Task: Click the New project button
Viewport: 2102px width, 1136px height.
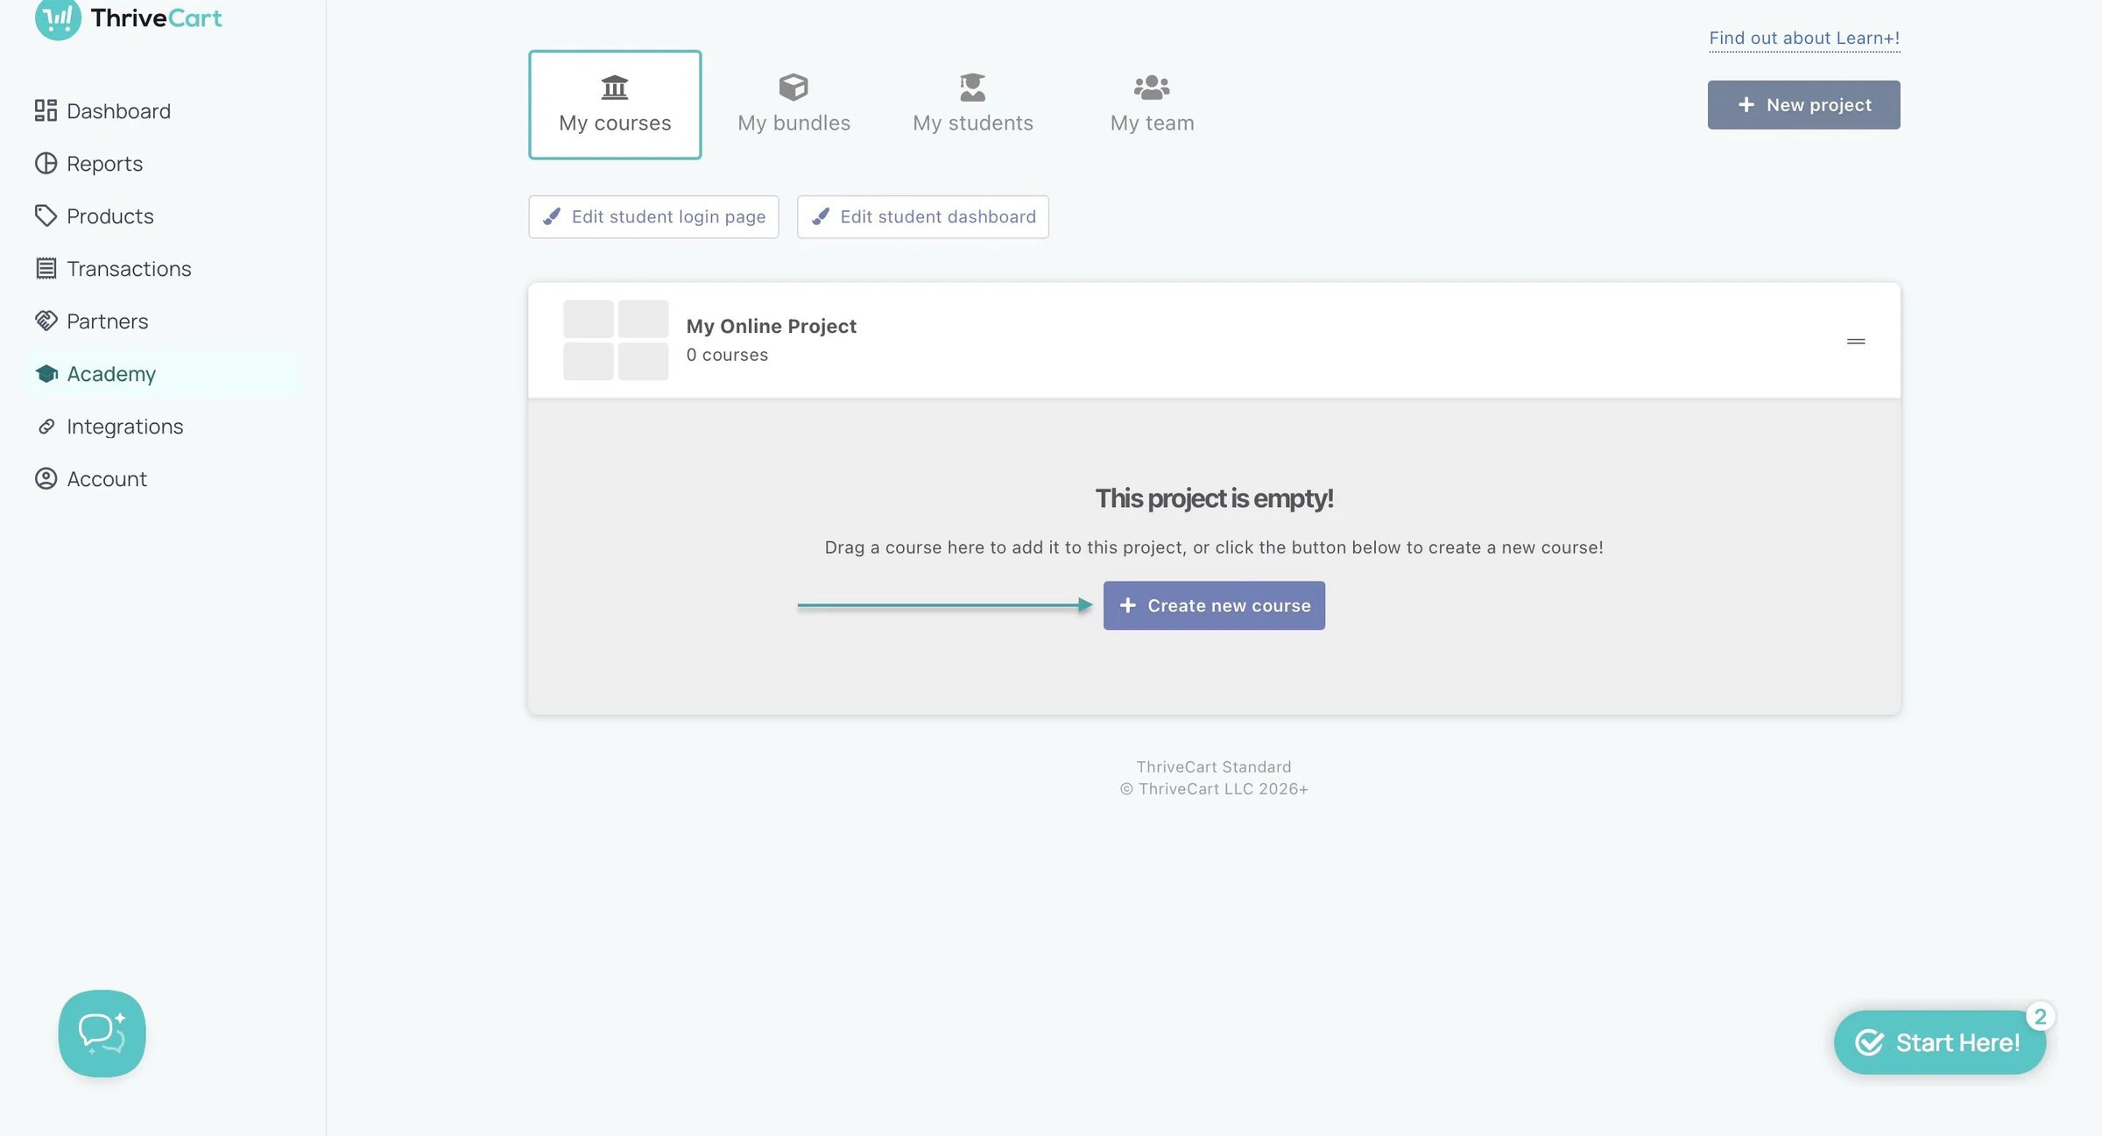Action: [1803, 104]
